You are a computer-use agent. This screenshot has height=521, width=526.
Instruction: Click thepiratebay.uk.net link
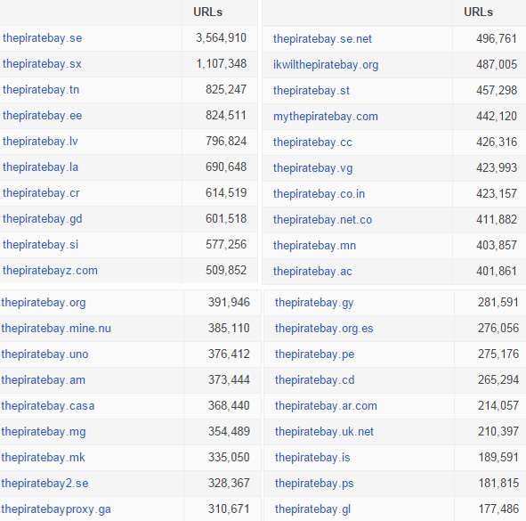(324, 432)
